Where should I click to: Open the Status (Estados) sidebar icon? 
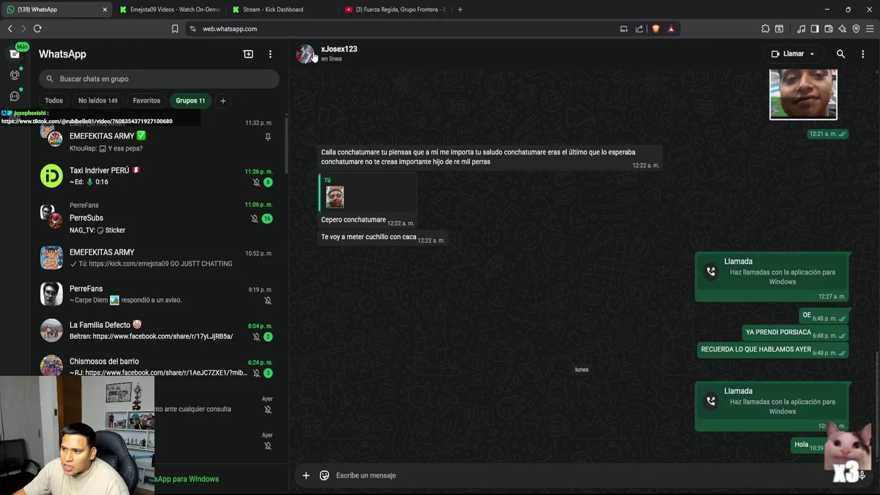14,75
